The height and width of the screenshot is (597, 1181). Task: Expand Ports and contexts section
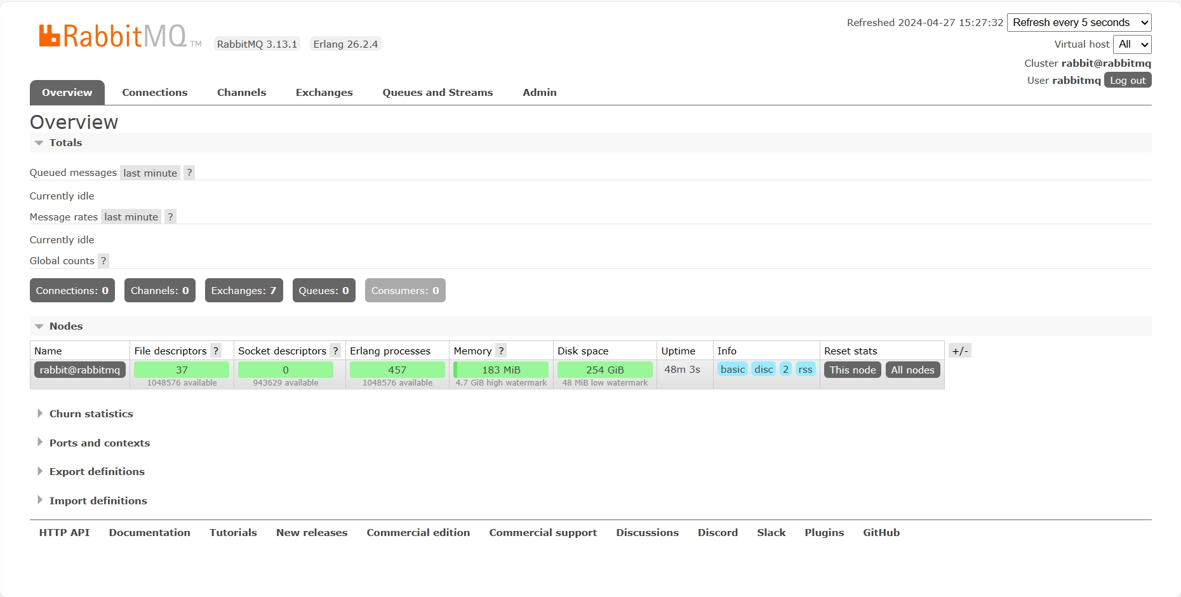click(x=99, y=443)
